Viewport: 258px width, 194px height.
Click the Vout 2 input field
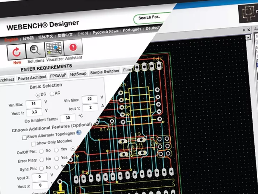(x=40, y=177)
